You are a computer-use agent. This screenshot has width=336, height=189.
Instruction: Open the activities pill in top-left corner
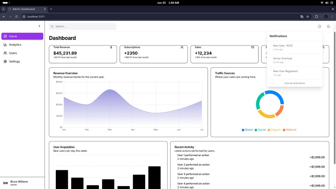pos(6,3)
